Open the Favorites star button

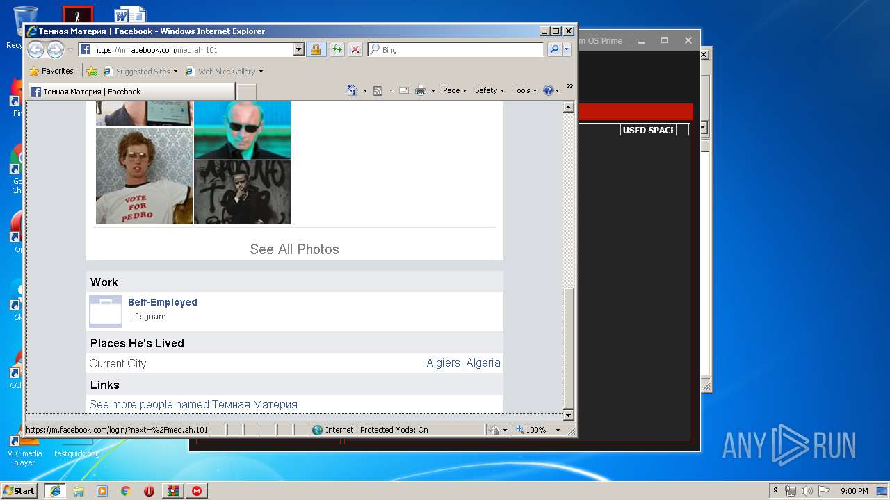(x=51, y=71)
